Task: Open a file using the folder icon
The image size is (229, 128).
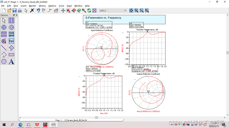Action: (9, 11)
